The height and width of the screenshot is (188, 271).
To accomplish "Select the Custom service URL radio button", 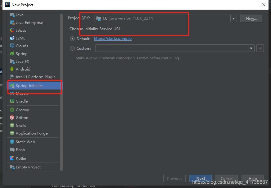I will tap(73, 48).
